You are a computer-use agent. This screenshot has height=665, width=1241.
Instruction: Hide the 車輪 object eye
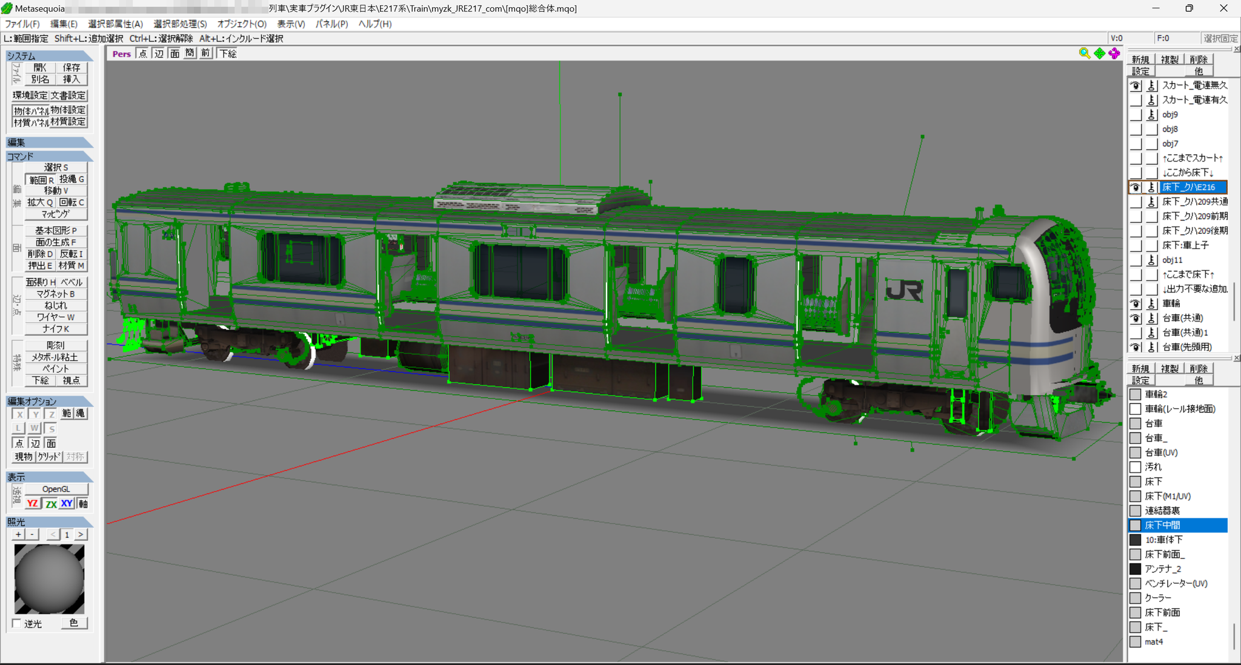pos(1136,303)
